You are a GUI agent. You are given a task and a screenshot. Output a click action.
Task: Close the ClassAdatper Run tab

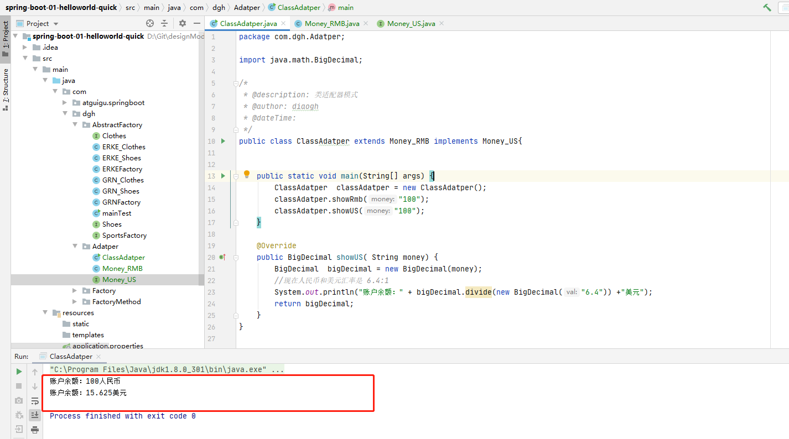pyautogui.click(x=98, y=357)
